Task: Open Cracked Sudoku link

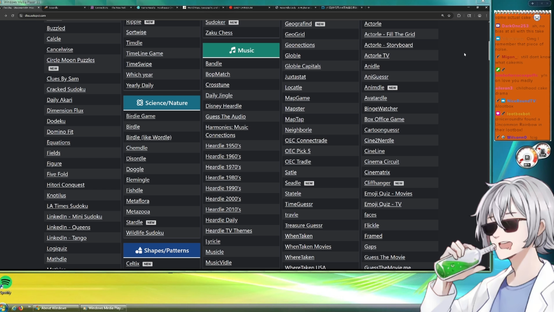Action: click(66, 89)
